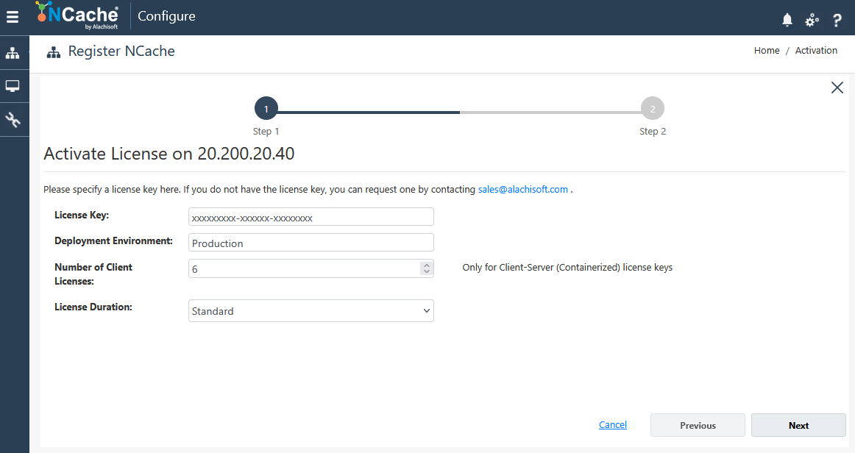Open the cluster topology sidebar icon
This screenshot has height=453, width=855.
point(13,53)
